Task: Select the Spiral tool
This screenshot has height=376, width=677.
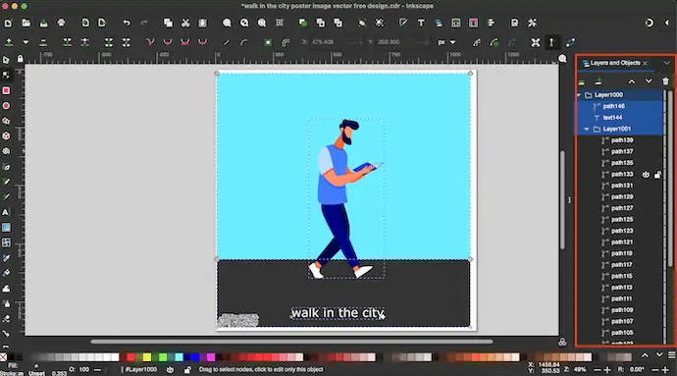Action: pyautogui.click(x=6, y=151)
